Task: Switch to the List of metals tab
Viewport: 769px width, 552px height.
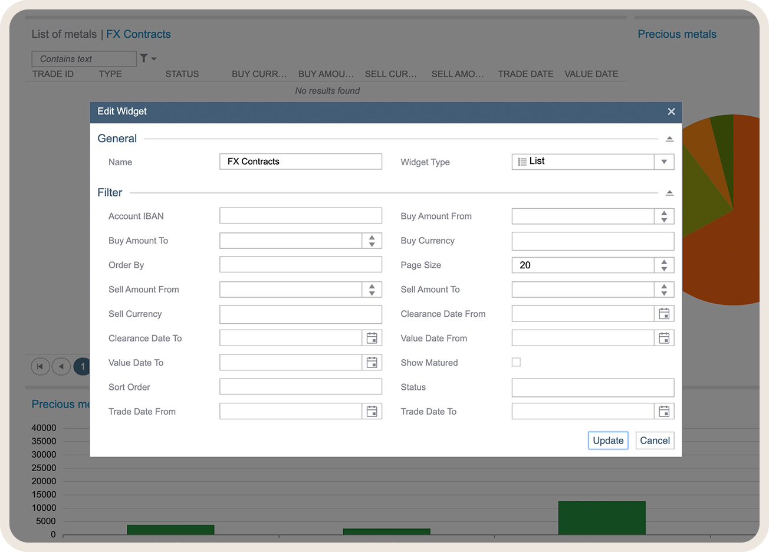Action: point(64,34)
